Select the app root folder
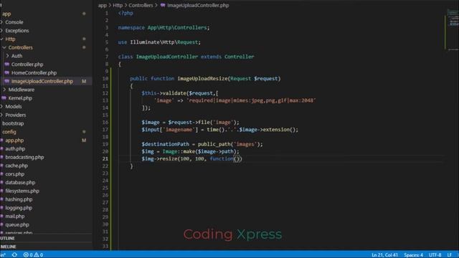Screen dimensions: 459x258 coord(6,14)
